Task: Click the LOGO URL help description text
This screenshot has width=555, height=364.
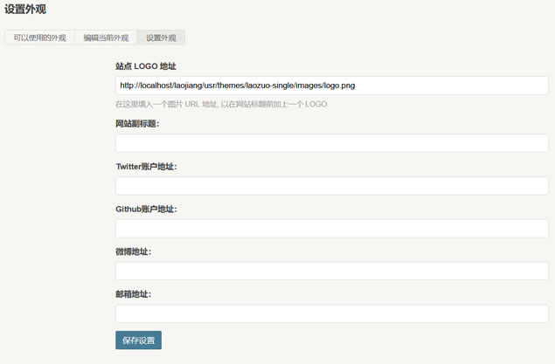Action: click(221, 105)
